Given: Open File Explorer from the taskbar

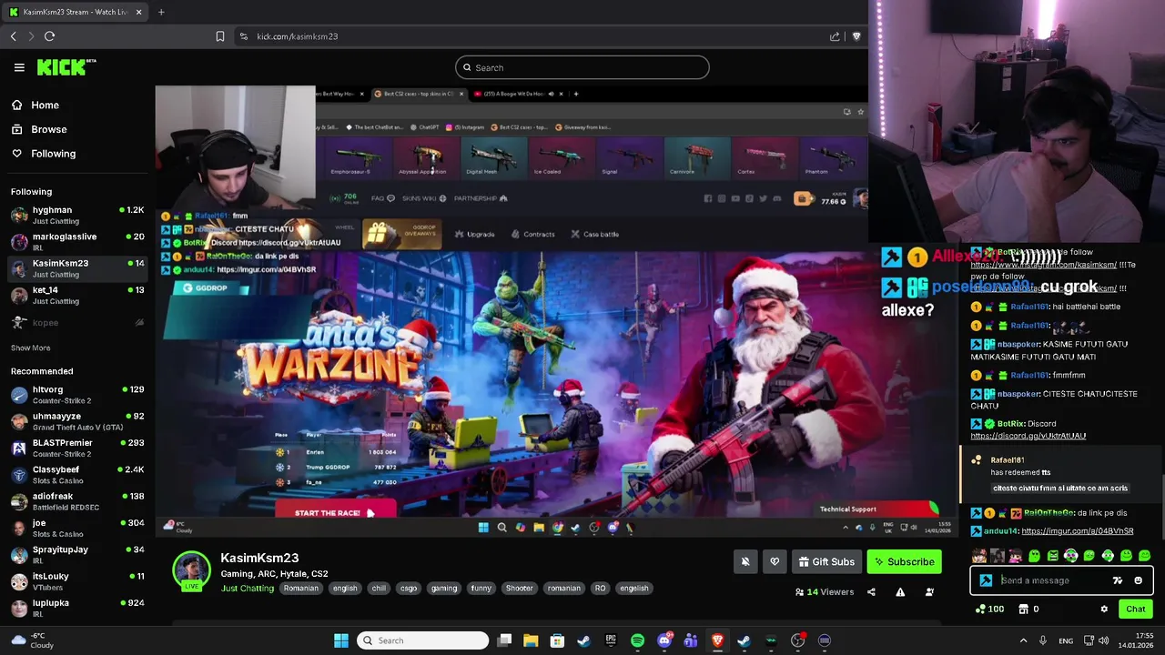Looking at the screenshot, I should [x=531, y=640].
